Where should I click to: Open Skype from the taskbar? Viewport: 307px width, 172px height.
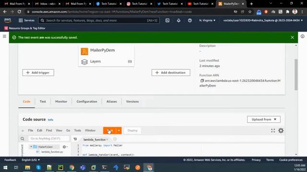click(x=38, y=167)
